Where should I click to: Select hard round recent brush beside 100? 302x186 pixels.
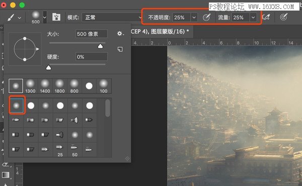[x=89, y=86]
